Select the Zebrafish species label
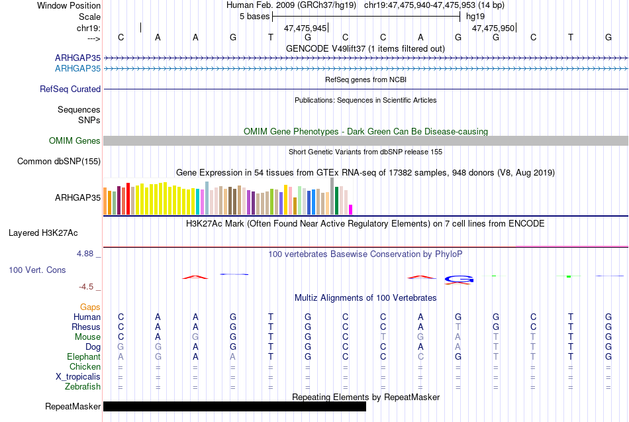The image size is (629, 422). (x=83, y=387)
